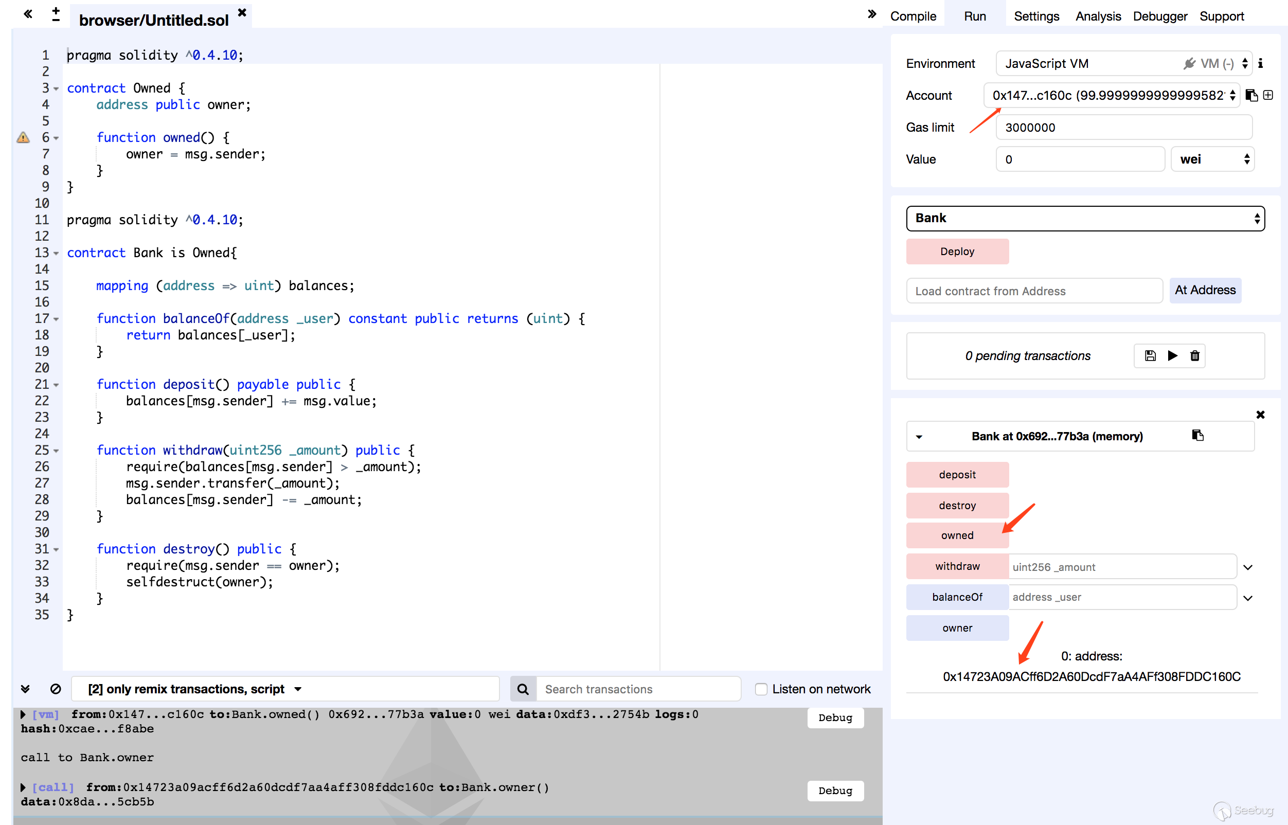Copy the deployed Bank contract address
Image resolution: width=1288 pixels, height=825 pixels.
(1198, 436)
